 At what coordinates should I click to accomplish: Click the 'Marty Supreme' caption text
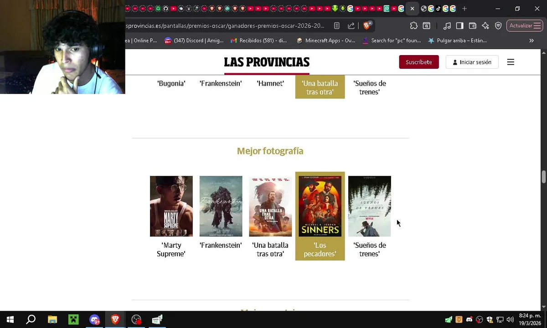(x=171, y=250)
